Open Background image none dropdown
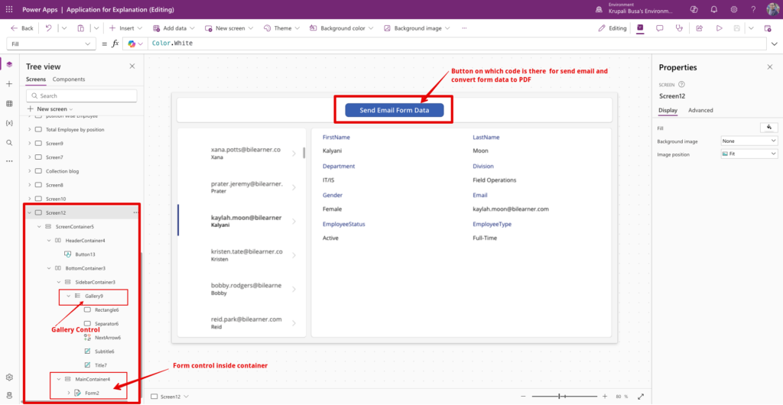Screen dimensions: 783x405 coord(749,141)
